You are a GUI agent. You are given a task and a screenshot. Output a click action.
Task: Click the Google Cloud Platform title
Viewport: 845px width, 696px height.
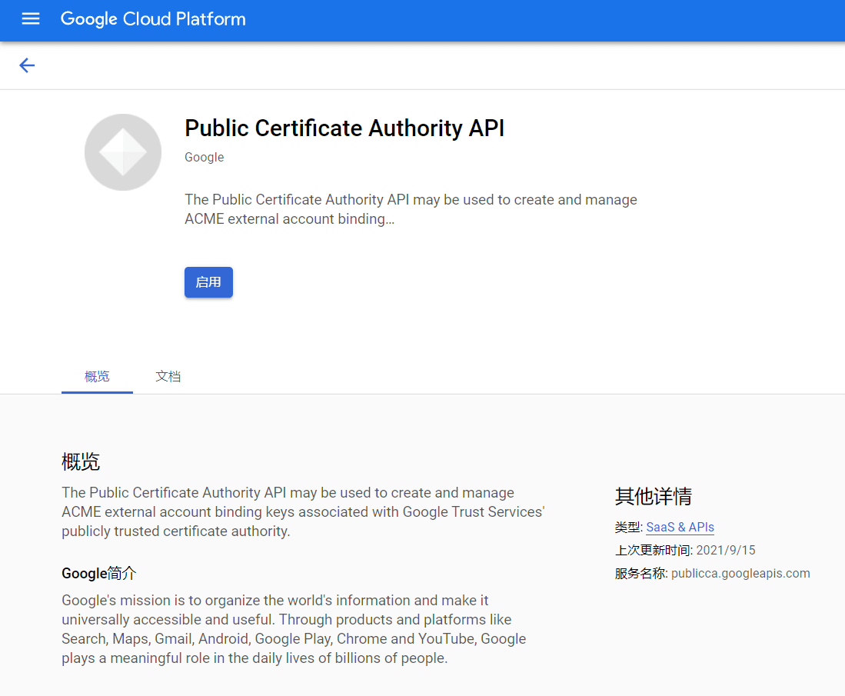[x=153, y=19]
